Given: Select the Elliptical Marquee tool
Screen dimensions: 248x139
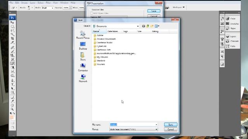Looking at the screenshot, I should 12,27.
